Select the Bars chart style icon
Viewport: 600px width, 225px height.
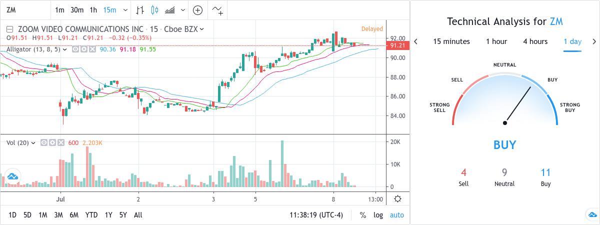[140, 10]
